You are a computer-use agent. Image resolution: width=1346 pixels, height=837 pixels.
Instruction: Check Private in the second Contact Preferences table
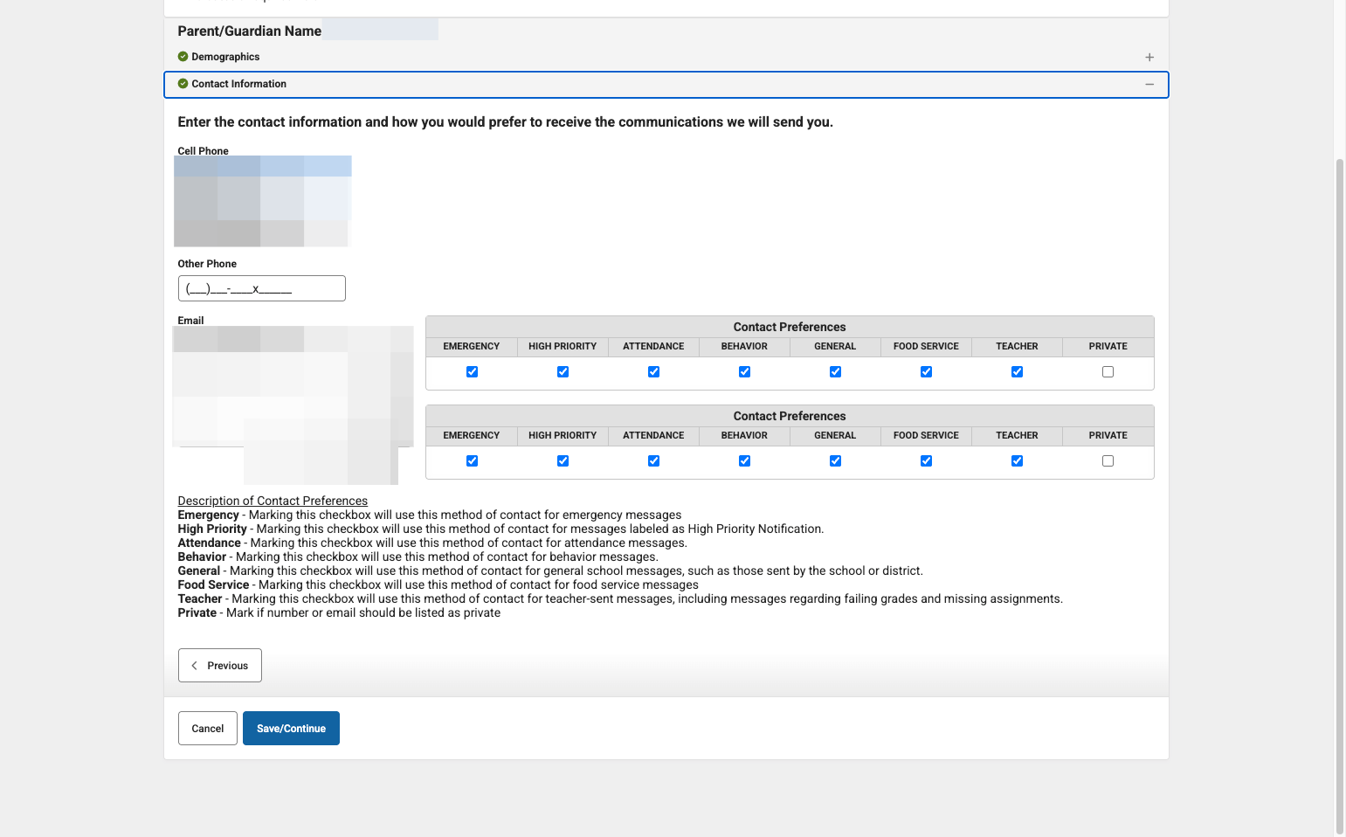click(x=1108, y=461)
